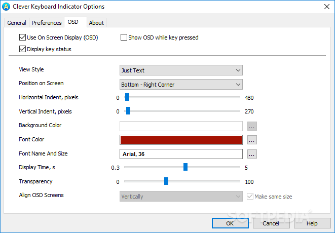Click the dialog title text
This screenshot has width=335, height=233.
pos(59,7)
